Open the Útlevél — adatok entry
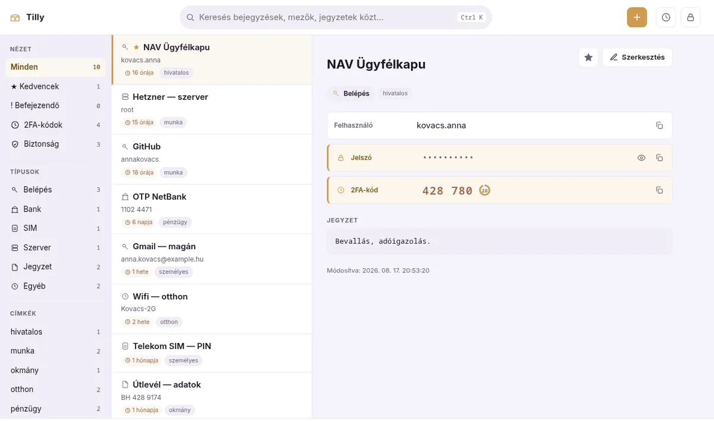This screenshot has height=421, width=714. point(212,396)
